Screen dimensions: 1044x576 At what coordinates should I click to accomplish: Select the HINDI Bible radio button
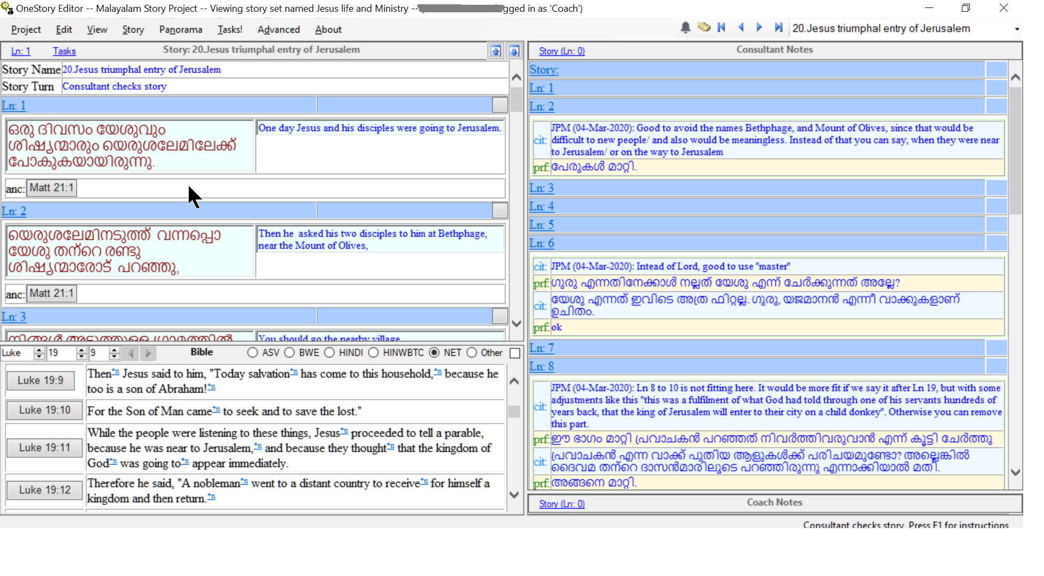[330, 353]
